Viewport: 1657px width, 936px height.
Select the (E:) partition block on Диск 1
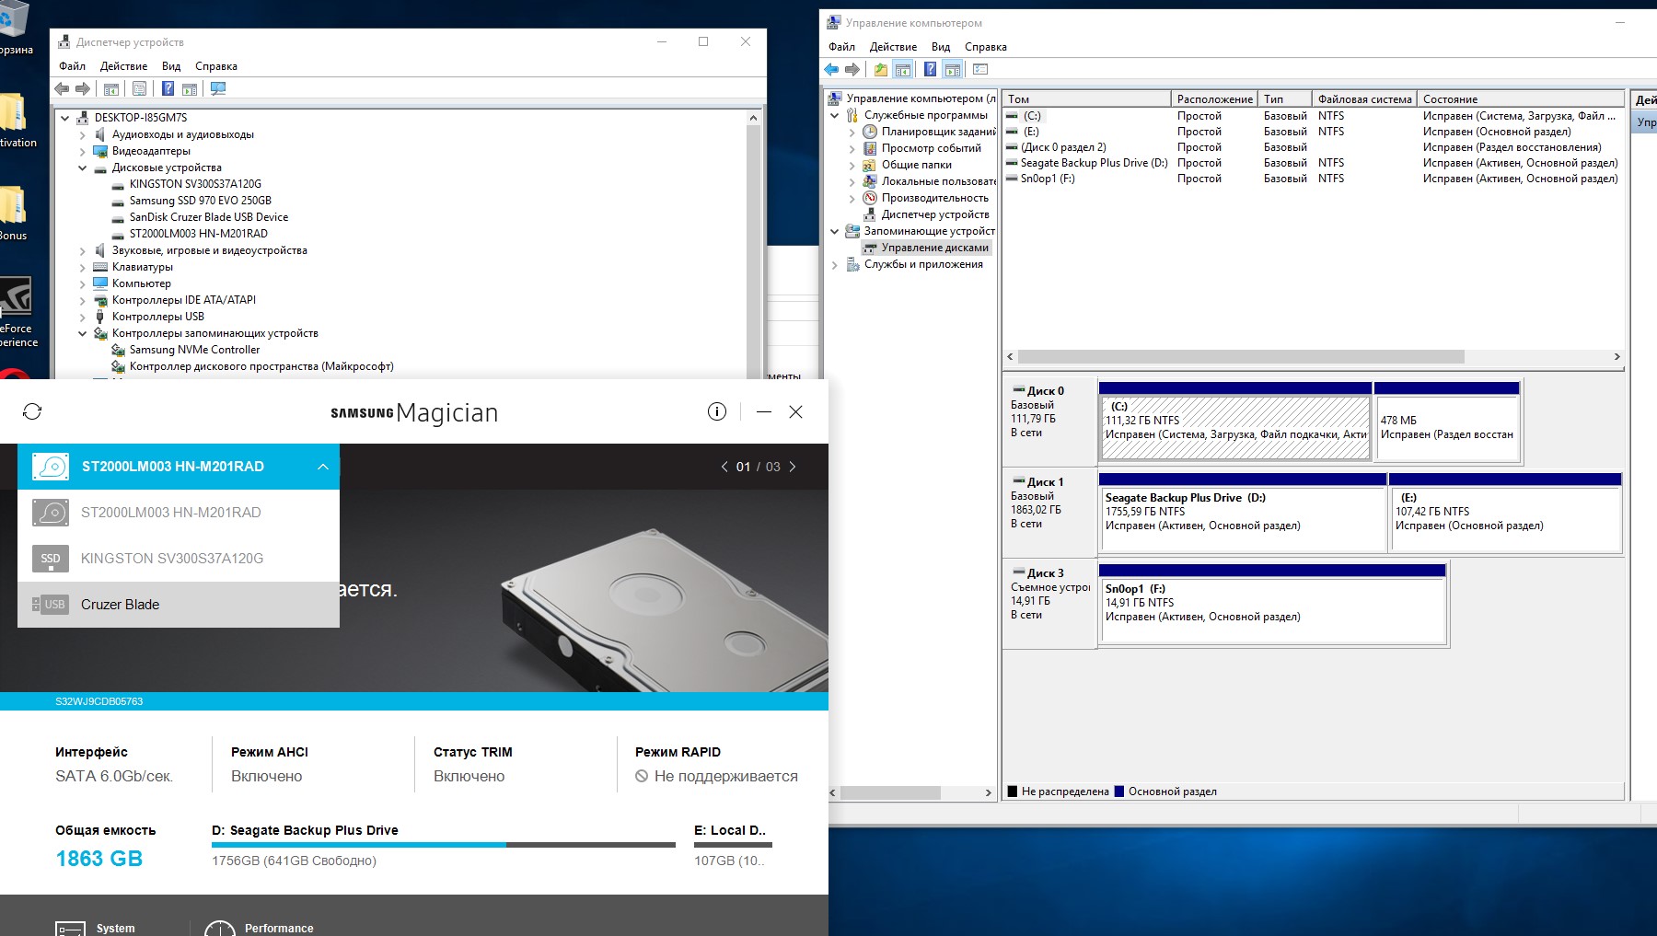pyautogui.click(x=1505, y=513)
